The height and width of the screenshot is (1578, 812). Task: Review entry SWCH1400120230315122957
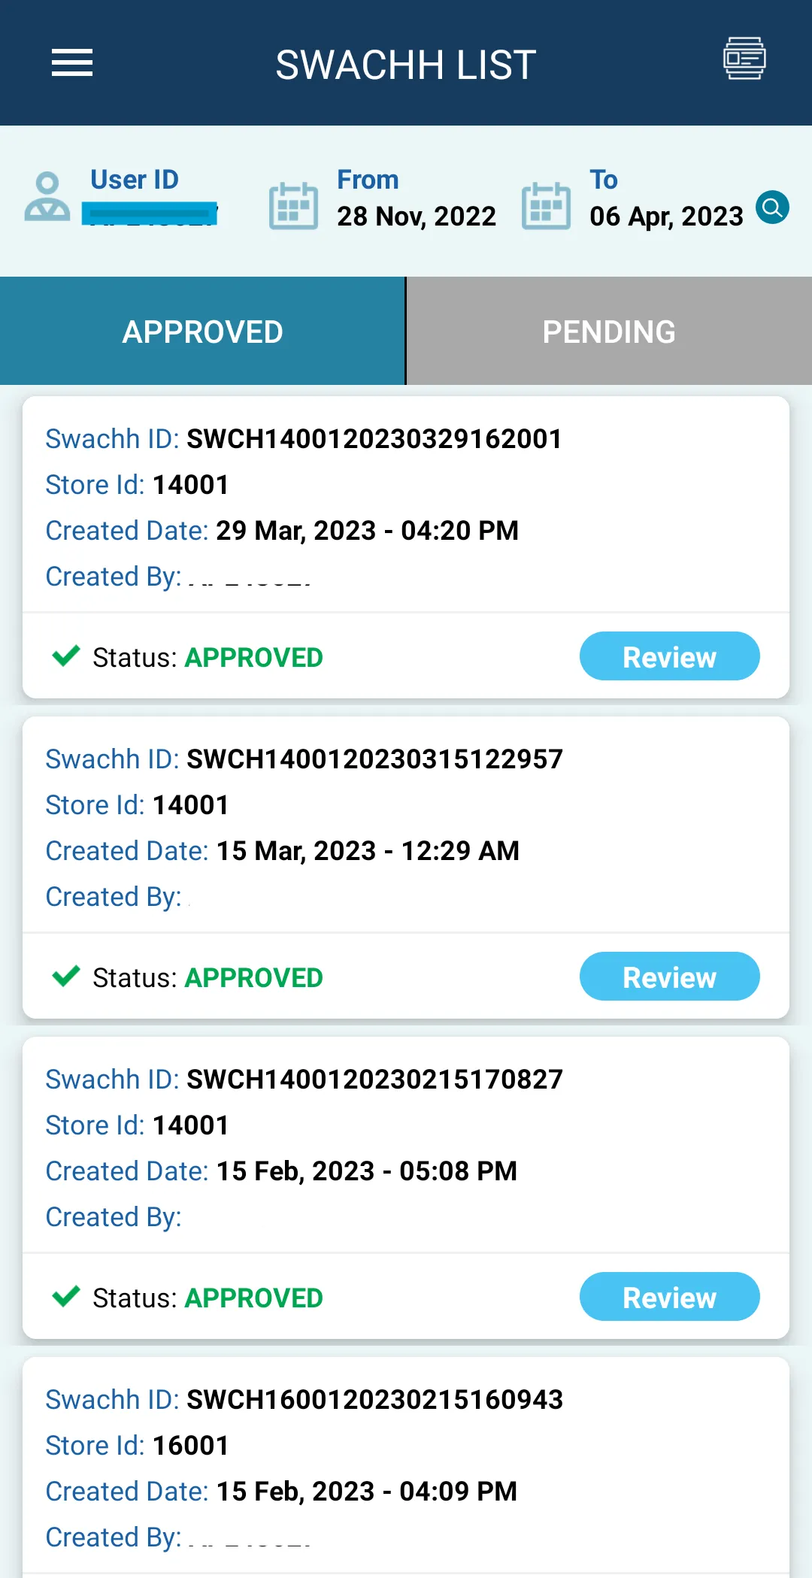pos(668,977)
